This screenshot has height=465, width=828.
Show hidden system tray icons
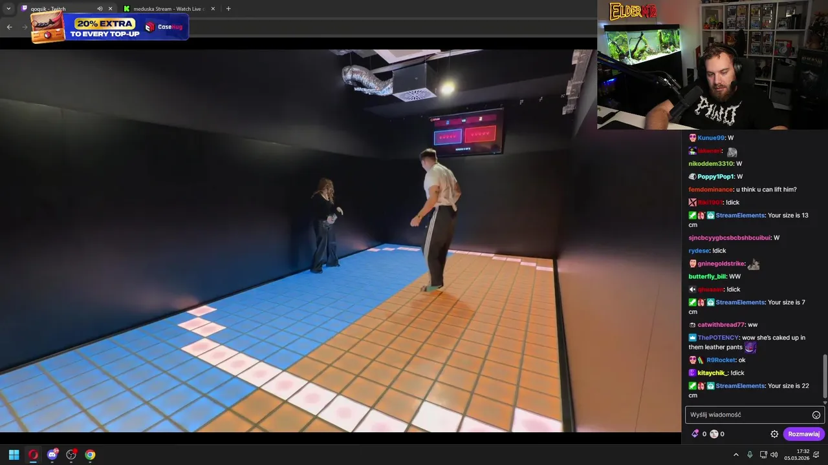[735, 455]
